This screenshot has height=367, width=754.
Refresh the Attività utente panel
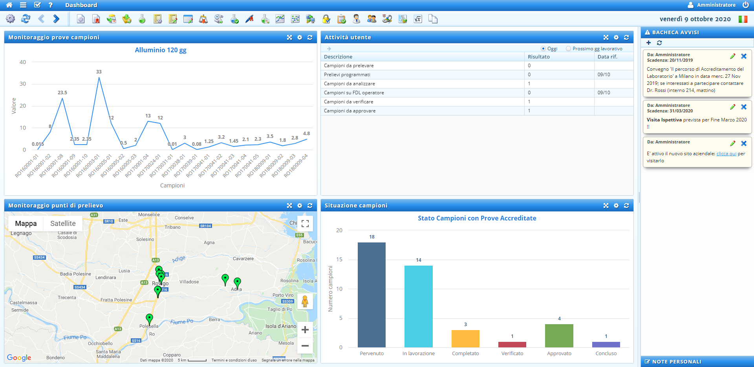tap(626, 37)
